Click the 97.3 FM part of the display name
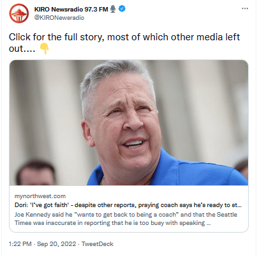The width and height of the screenshot is (264, 255). [x=96, y=10]
